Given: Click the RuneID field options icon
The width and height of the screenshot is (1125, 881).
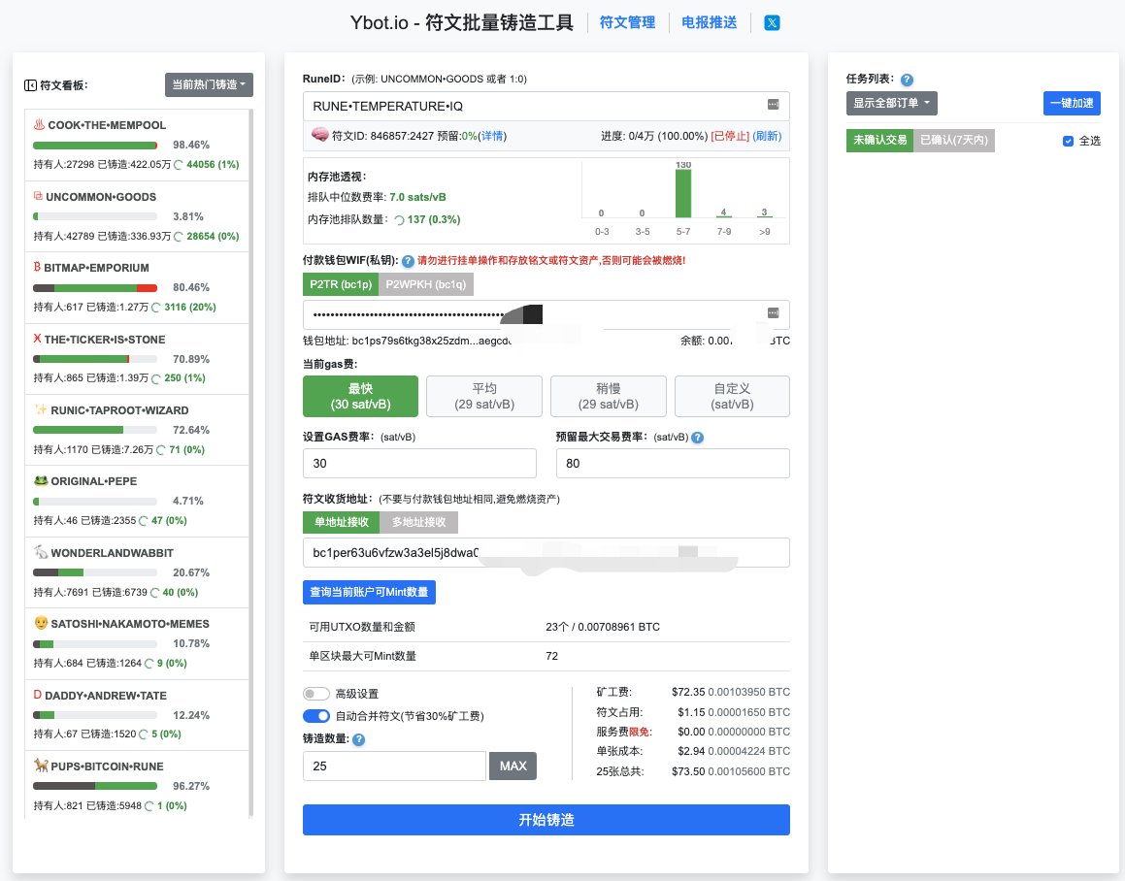Looking at the screenshot, I should 773,105.
